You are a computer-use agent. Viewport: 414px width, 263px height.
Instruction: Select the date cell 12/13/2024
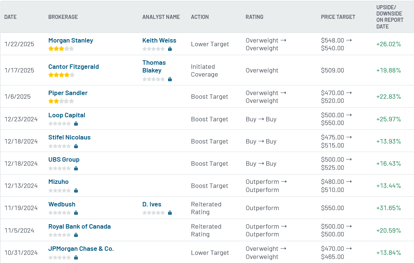(21, 186)
